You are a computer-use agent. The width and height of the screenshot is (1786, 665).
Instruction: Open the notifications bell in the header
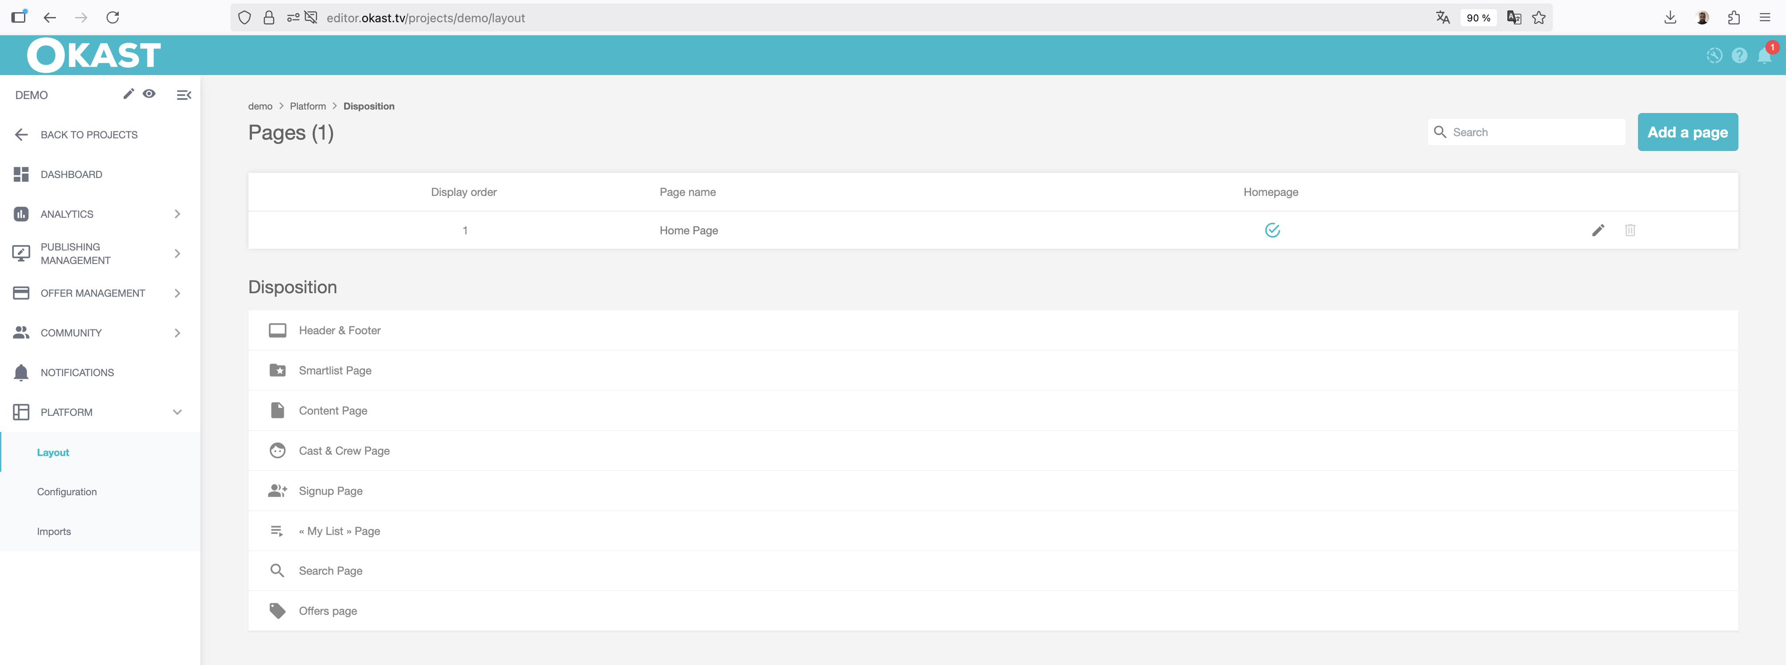[1764, 56]
